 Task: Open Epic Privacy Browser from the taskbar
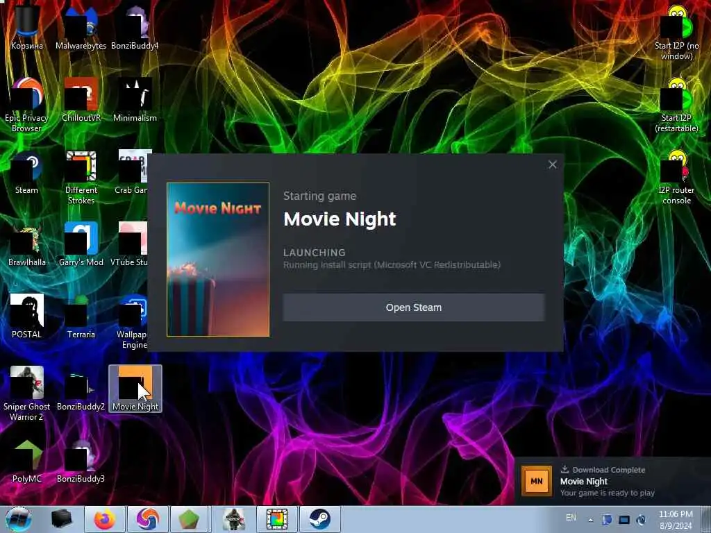click(148, 519)
